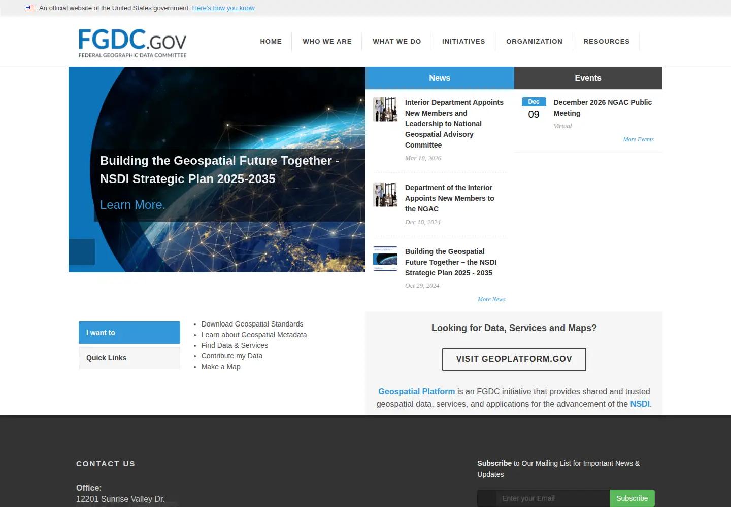Click Learn about Geospatial Metadata
Image resolution: width=731 pixels, height=507 pixels.
254,335
